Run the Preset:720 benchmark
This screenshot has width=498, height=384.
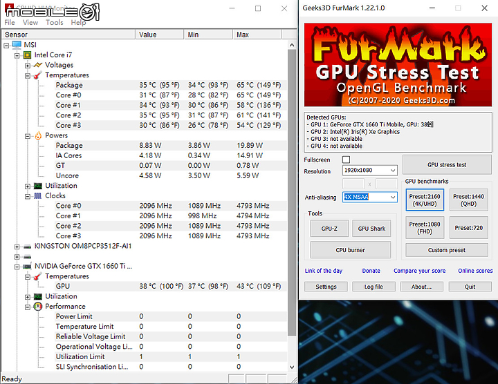coord(469,228)
